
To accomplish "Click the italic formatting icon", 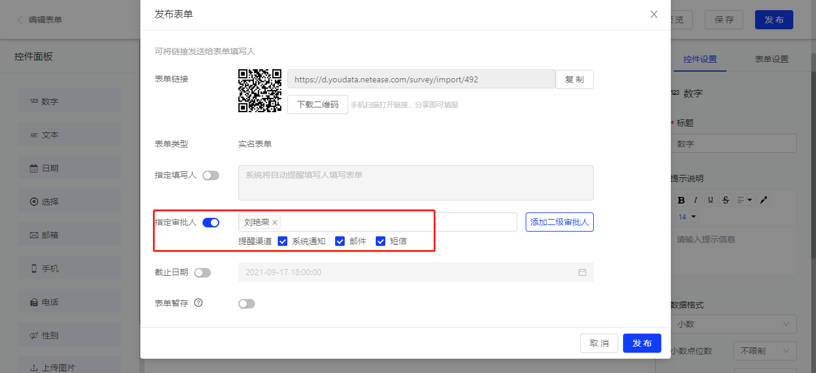I will (695, 200).
